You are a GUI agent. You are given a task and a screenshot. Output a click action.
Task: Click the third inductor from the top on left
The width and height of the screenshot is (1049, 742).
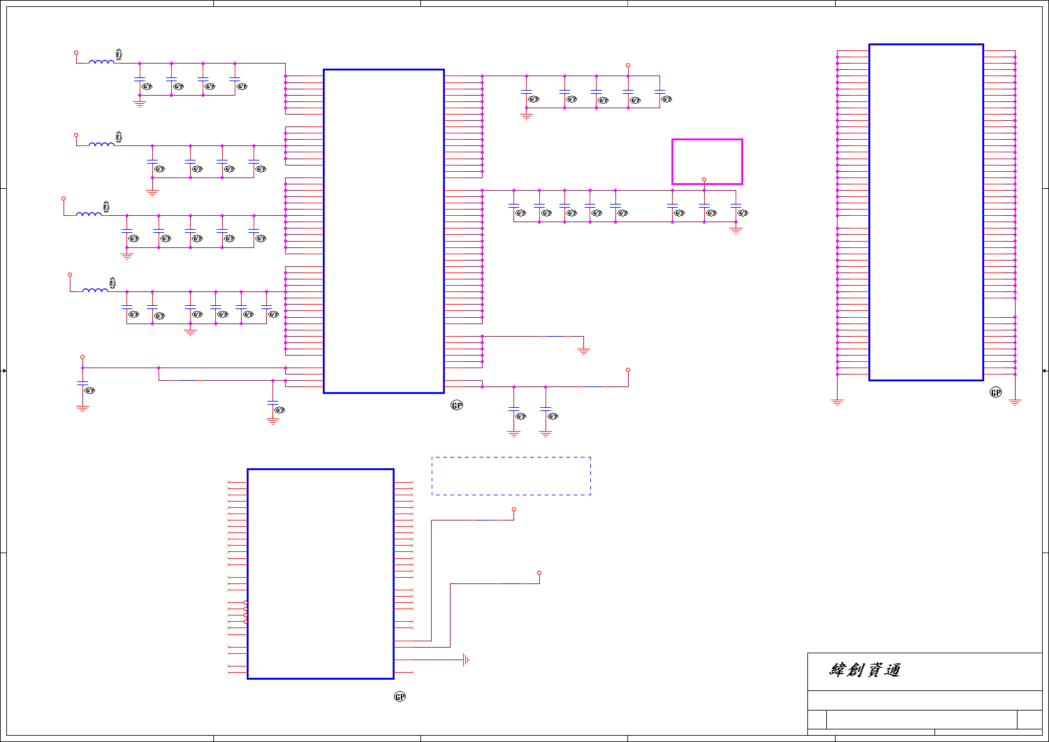(89, 214)
